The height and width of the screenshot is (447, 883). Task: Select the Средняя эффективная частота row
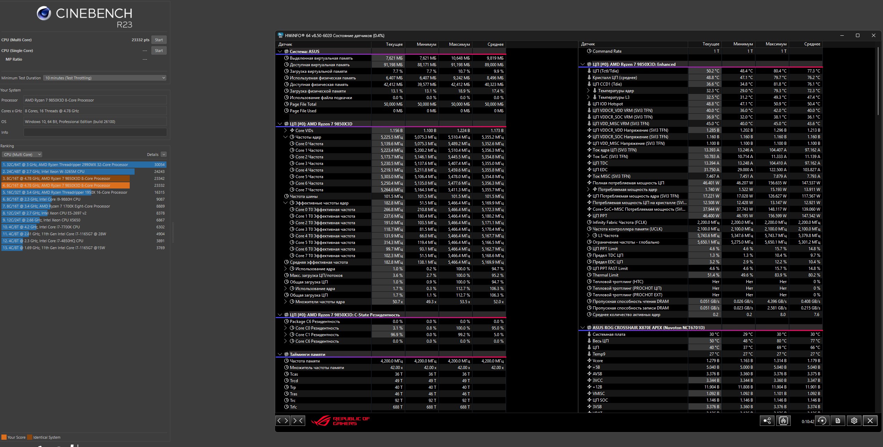coord(391,262)
